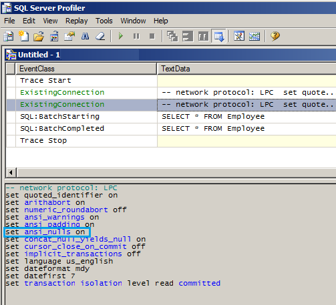Viewport: 336px width, 305px height.
Task: Click the binoculars Find icon
Action: tap(85, 36)
